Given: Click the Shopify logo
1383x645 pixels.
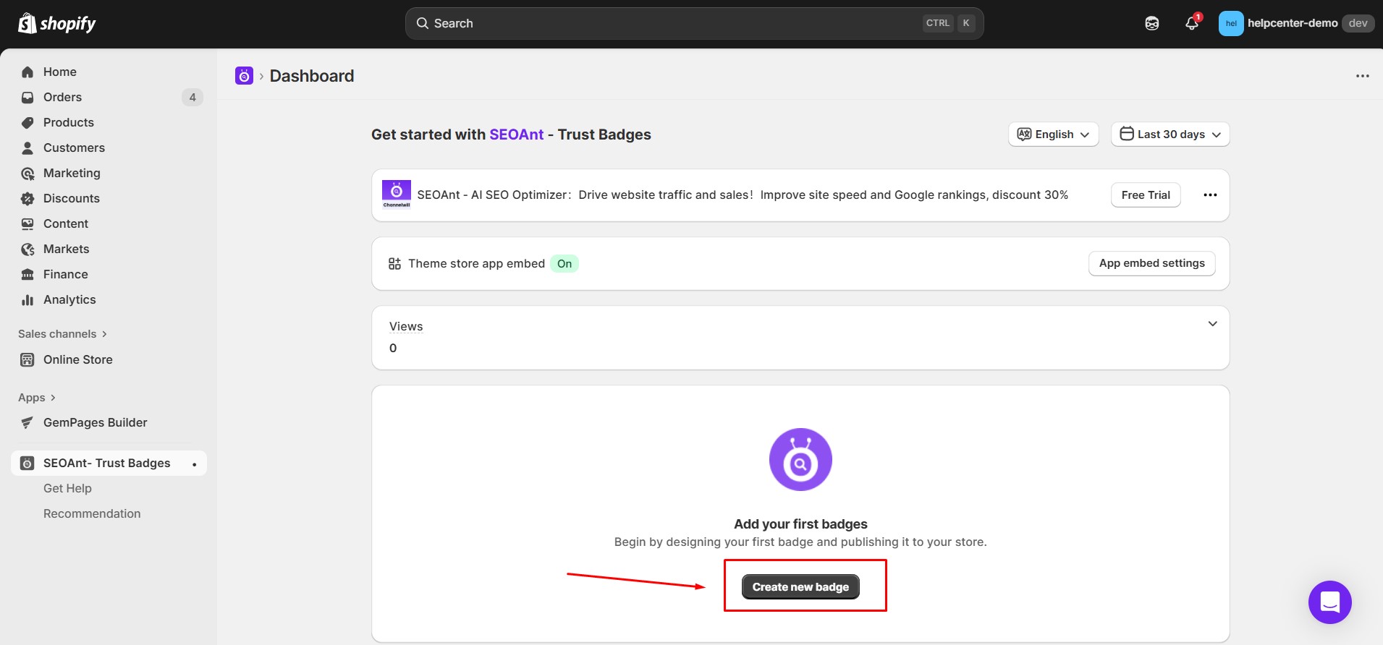Looking at the screenshot, I should [x=56, y=24].
